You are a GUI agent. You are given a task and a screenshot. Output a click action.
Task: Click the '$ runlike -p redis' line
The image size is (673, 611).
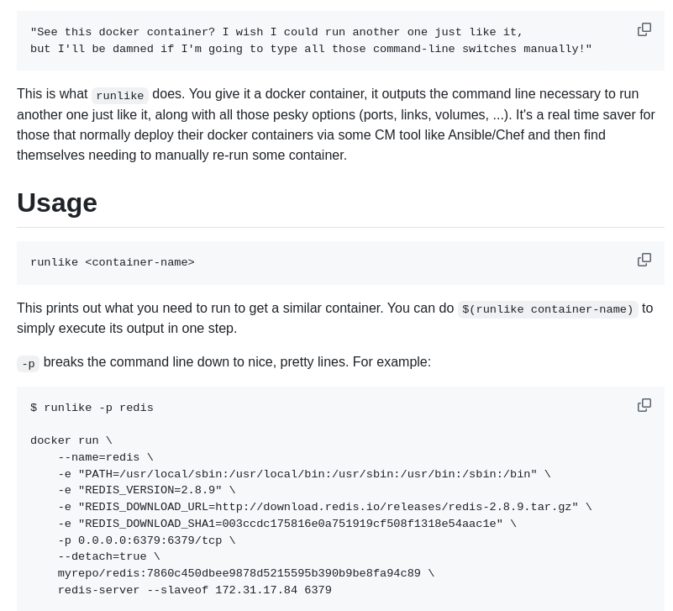(92, 408)
